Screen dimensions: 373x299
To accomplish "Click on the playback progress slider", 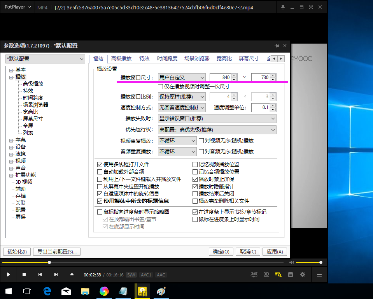I will (49, 262).
